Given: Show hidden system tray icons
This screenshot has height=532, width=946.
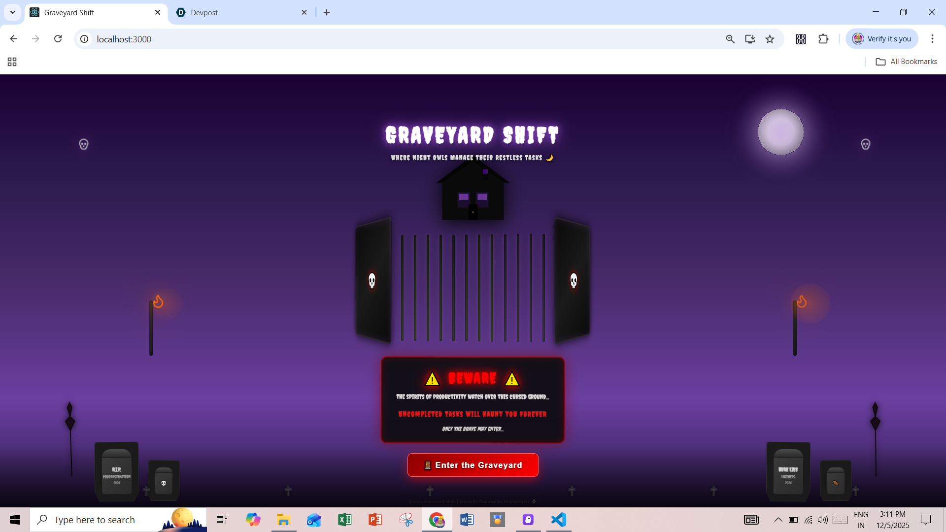Looking at the screenshot, I should tap(778, 520).
